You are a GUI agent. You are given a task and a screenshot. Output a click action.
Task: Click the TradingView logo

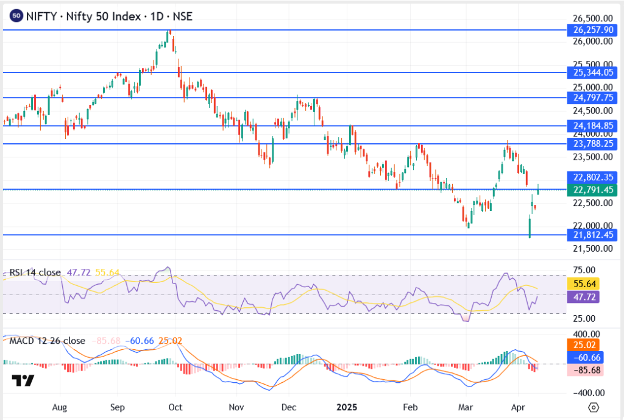click(24, 380)
